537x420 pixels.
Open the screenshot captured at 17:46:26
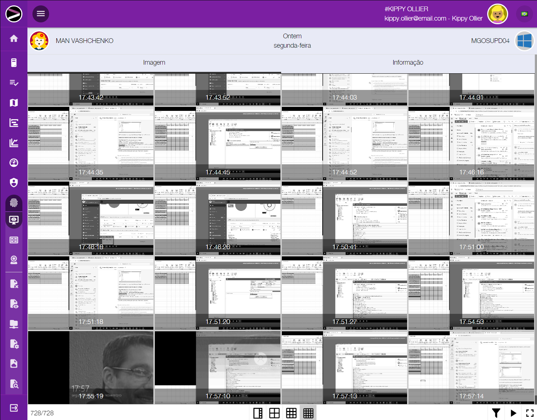(218, 218)
